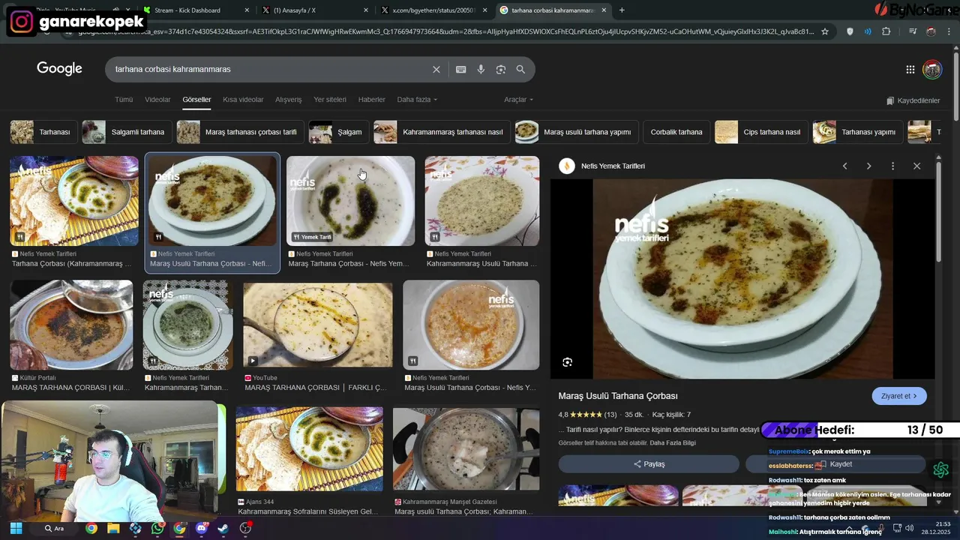Image resolution: width=960 pixels, height=540 pixels.
Task: Open new browser tab with plus
Action: 622,10
